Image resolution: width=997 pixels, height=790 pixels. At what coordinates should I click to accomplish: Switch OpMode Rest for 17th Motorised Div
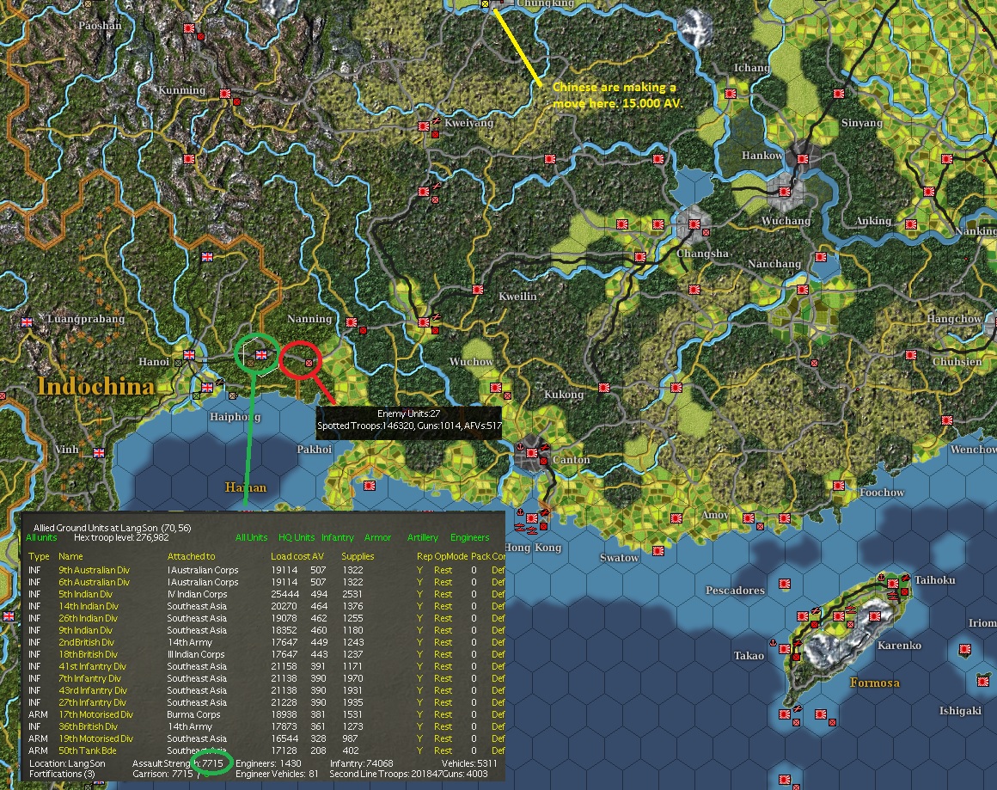tap(443, 715)
